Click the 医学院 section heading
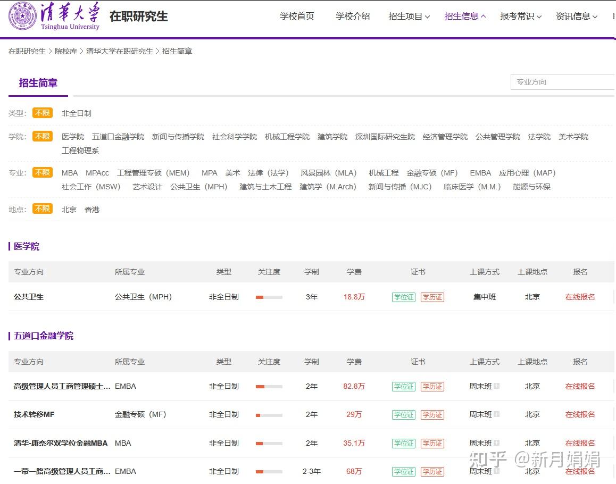This screenshot has width=616, height=484. coord(26,246)
